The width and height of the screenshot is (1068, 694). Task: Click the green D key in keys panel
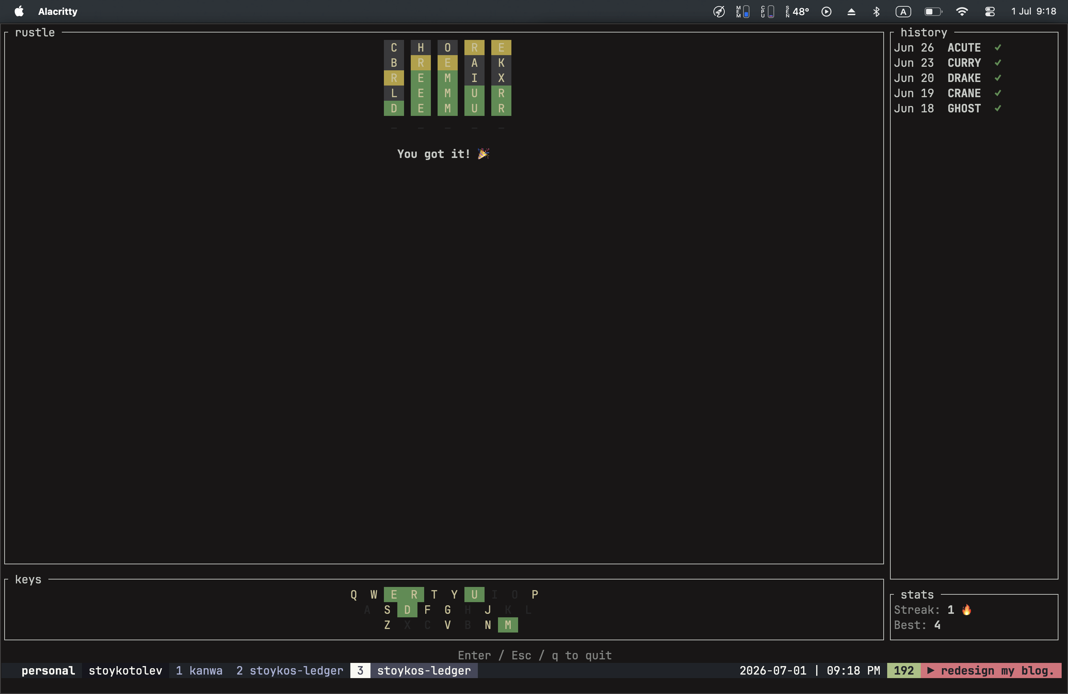(407, 610)
